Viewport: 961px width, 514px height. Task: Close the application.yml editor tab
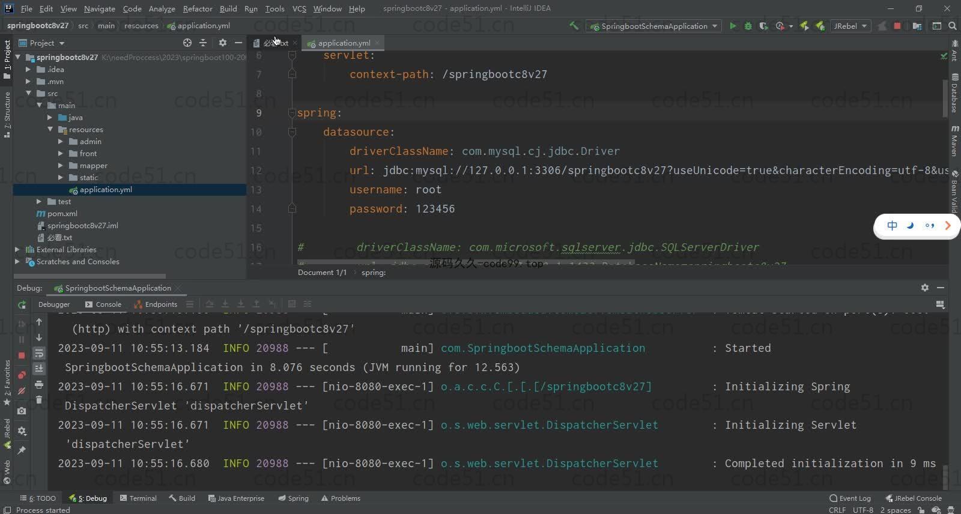(x=377, y=43)
